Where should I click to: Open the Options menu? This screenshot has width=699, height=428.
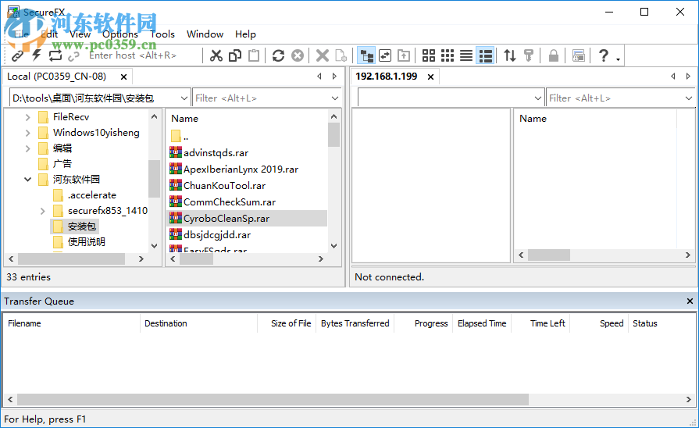point(120,34)
